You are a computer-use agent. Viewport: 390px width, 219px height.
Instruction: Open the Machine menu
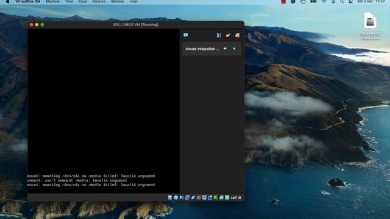[x=53, y=1]
